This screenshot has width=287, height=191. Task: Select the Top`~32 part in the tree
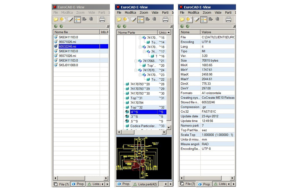136,107
